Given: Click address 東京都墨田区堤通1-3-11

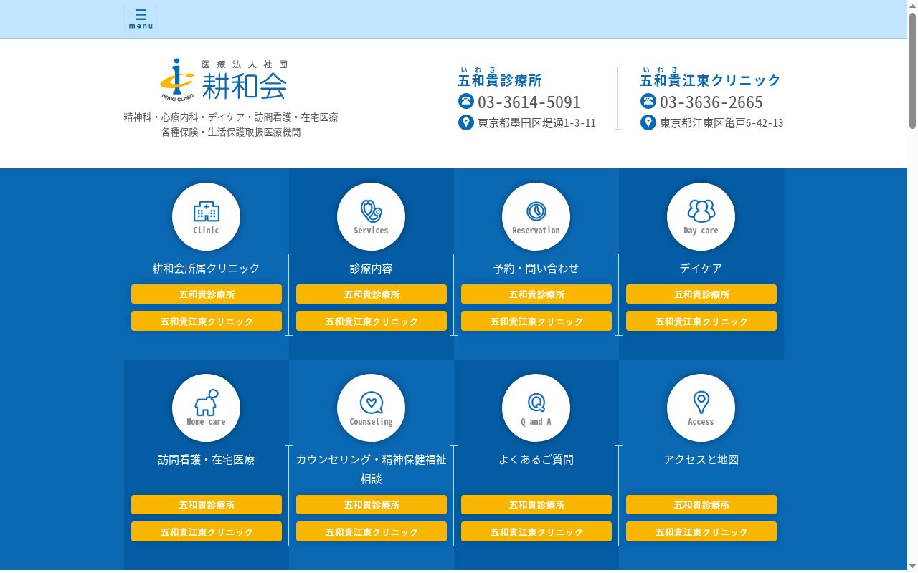Looking at the screenshot, I should point(537,123).
